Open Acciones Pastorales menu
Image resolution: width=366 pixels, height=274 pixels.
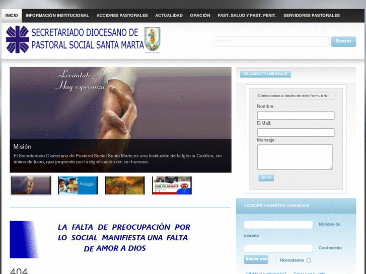click(x=122, y=16)
